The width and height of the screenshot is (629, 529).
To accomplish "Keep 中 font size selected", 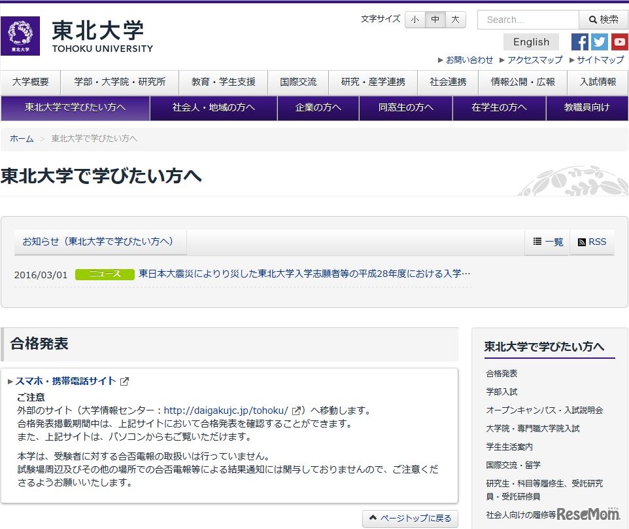I will click(x=434, y=20).
